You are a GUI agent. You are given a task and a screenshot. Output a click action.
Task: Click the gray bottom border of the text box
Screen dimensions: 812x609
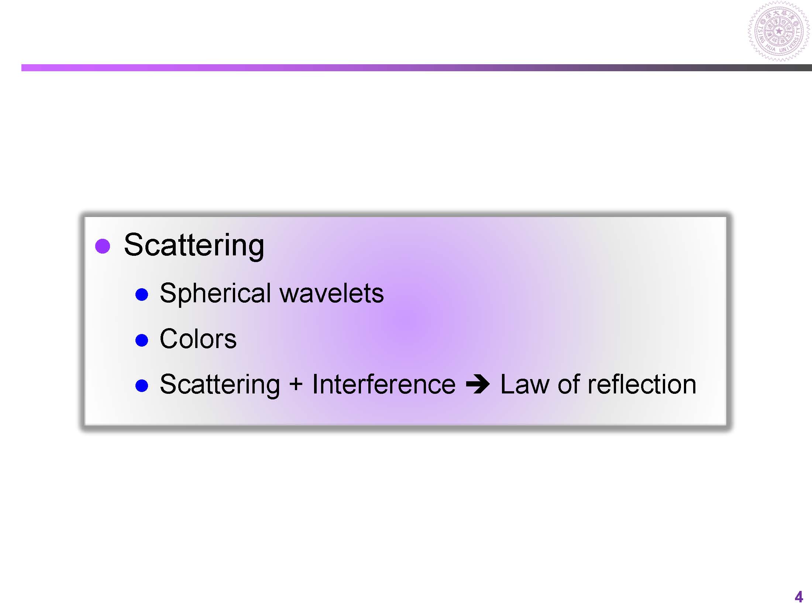point(406,427)
